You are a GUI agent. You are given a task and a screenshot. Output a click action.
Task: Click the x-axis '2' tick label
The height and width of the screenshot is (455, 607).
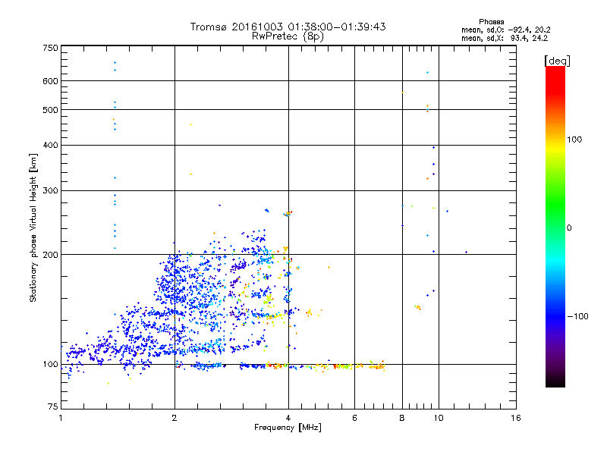tap(175, 418)
